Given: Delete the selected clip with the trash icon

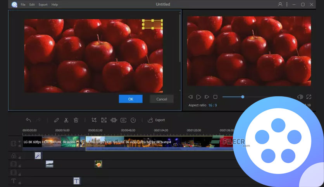Looking at the screenshot, I should coord(76,120).
